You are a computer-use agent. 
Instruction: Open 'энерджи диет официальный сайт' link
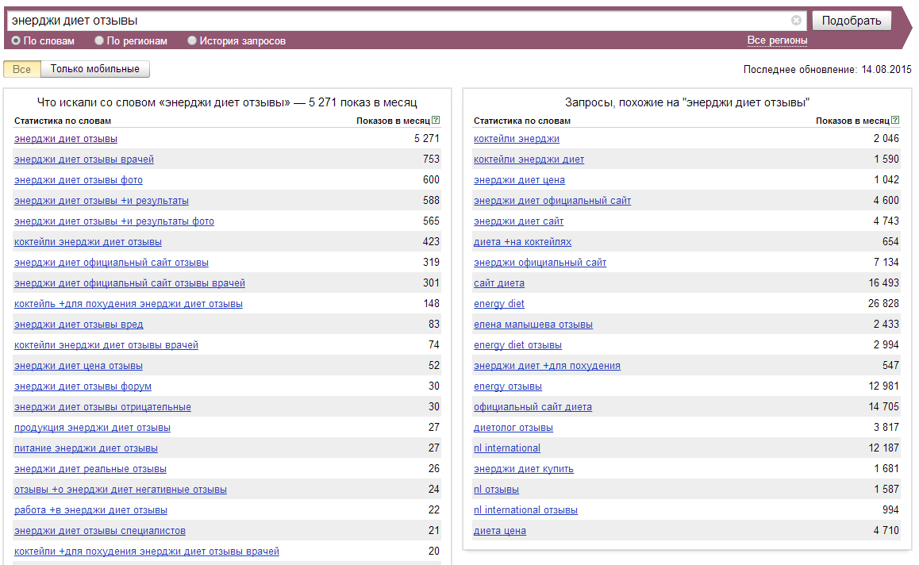point(552,201)
